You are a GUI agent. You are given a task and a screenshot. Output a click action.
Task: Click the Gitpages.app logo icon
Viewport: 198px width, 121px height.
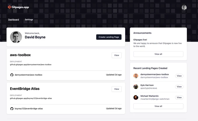point(9,7)
